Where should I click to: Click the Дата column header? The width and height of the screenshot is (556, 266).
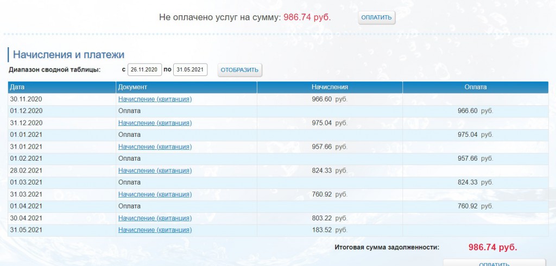pyautogui.click(x=17, y=87)
